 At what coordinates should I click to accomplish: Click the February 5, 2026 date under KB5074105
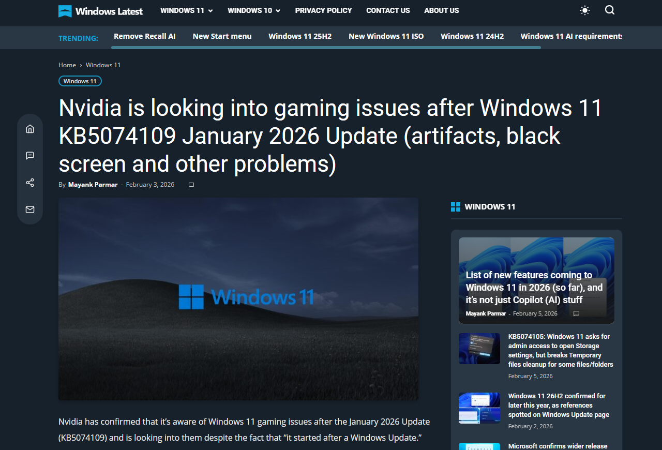pyautogui.click(x=531, y=377)
